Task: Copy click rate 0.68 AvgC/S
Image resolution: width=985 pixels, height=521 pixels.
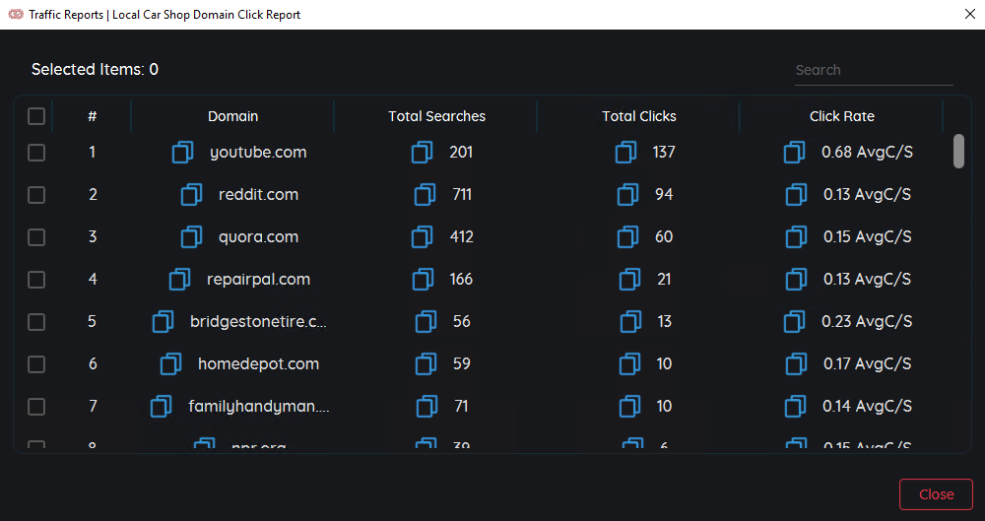Action: coord(795,152)
